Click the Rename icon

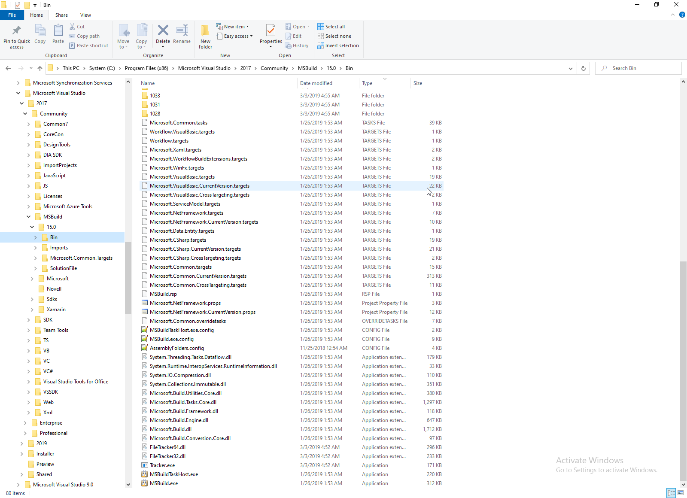coord(182,30)
